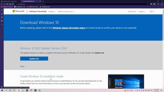Image resolution: width=164 pixels, height=92 pixels.
Task: Open Windows release information status link
Action: pyautogui.click(x=69, y=28)
